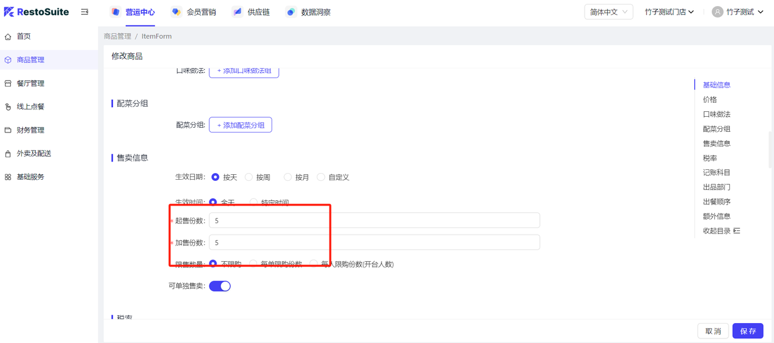774x343 pixels.
Task: Click the 取消 button
Action: [713, 331]
